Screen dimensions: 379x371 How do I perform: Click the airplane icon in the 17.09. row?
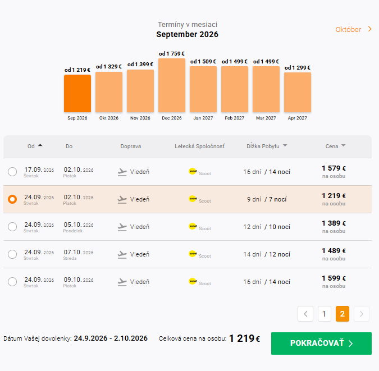(122, 172)
